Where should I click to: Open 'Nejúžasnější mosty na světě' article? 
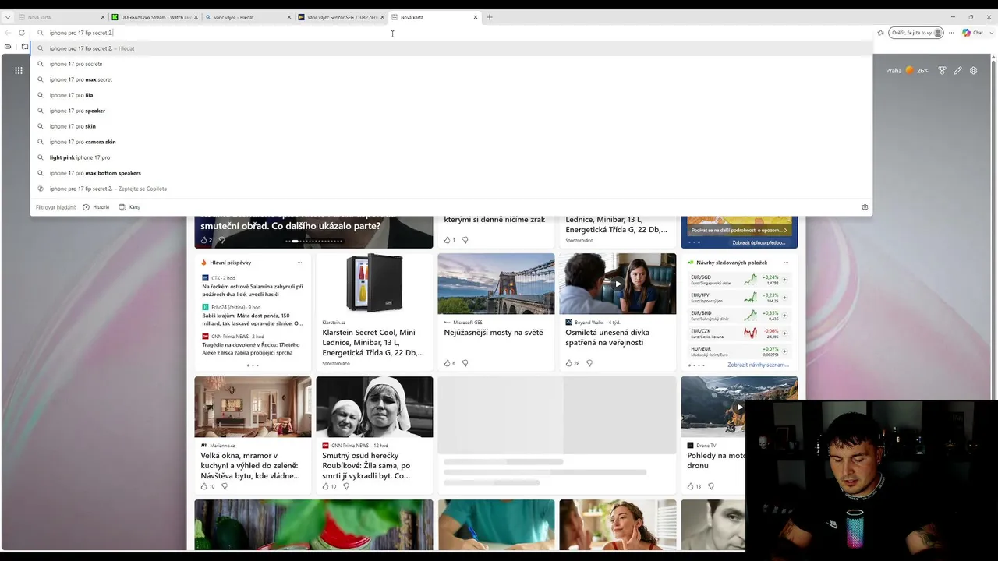pyautogui.click(x=494, y=333)
